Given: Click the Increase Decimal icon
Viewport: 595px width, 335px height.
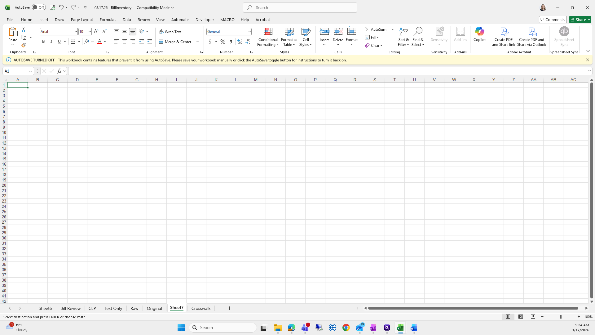Looking at the screenshot, I should [x=240, y=42].
